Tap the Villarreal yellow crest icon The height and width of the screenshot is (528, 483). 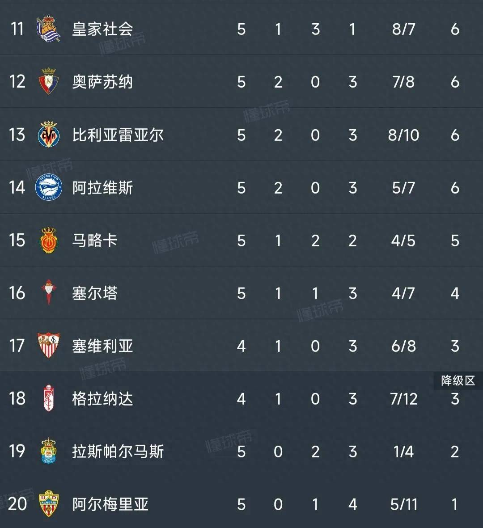point(48,135)
